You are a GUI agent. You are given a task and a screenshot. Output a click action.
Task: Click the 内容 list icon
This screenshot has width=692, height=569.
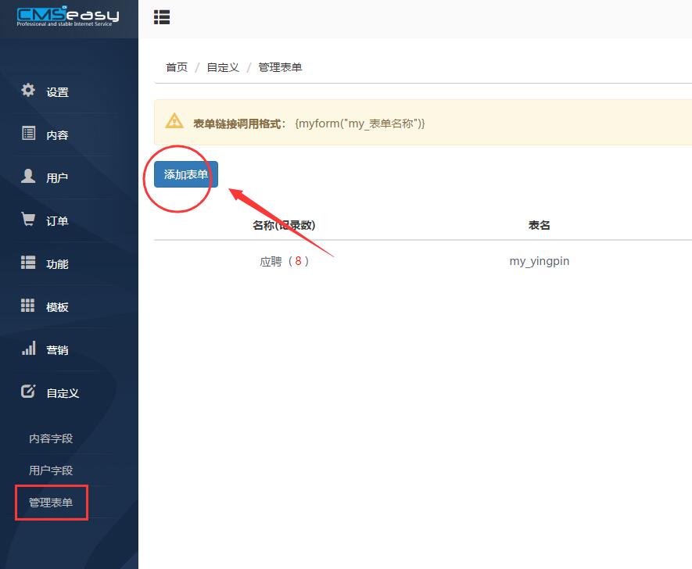(28, 134)
